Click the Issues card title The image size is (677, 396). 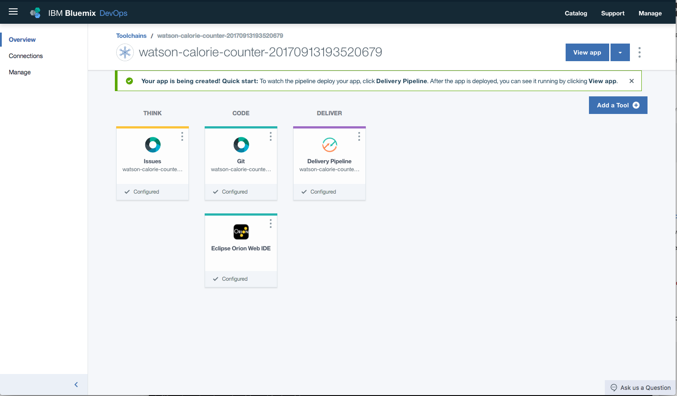coord(152,161)
